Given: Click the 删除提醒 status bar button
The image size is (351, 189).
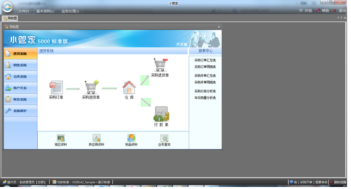Looking at the screenshot, I should point(338,182).
